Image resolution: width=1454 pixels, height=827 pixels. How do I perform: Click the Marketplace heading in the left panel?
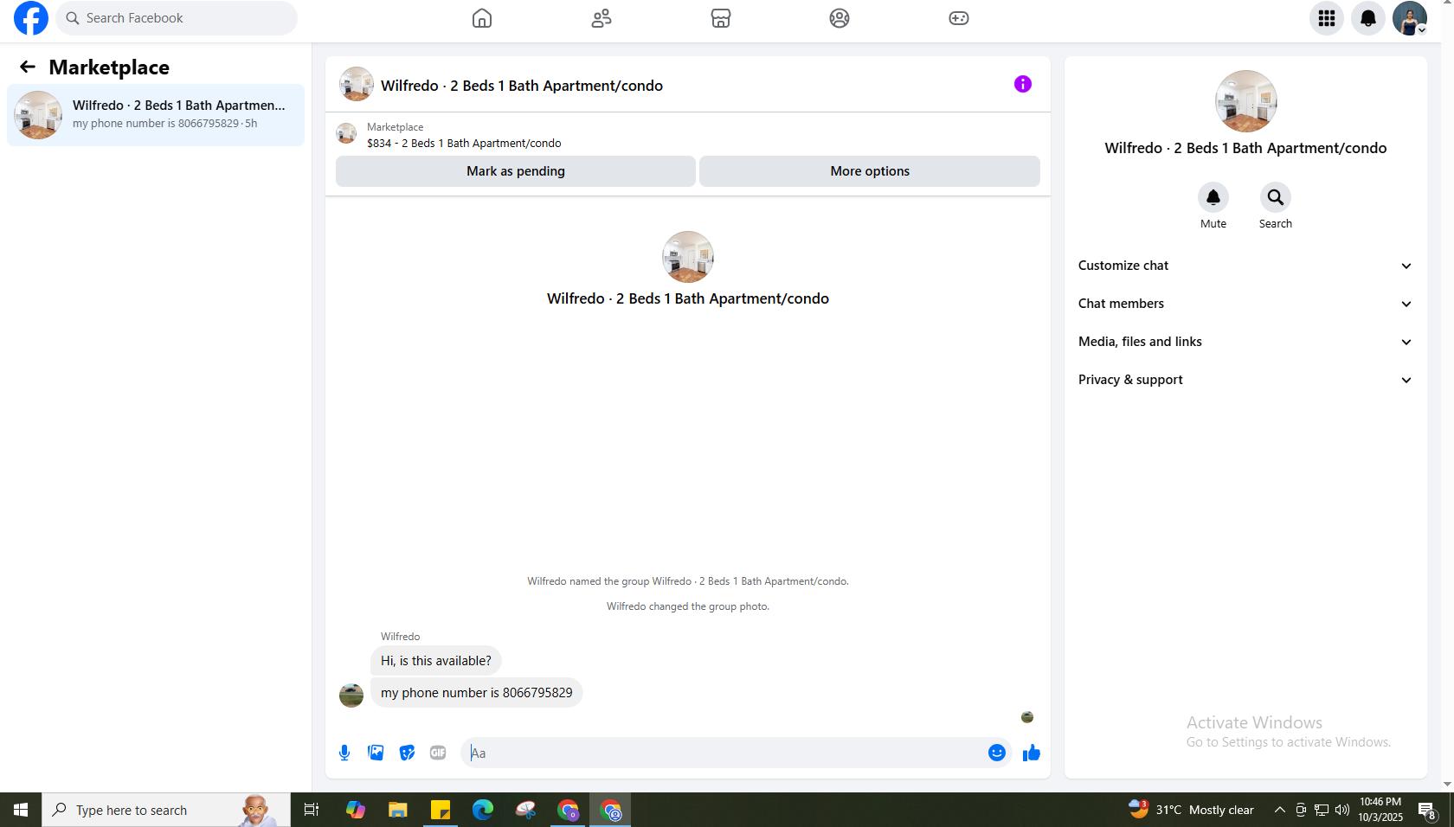109,67
